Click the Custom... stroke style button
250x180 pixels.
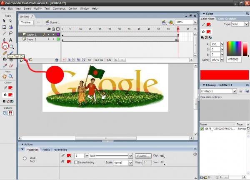(143, 155)
